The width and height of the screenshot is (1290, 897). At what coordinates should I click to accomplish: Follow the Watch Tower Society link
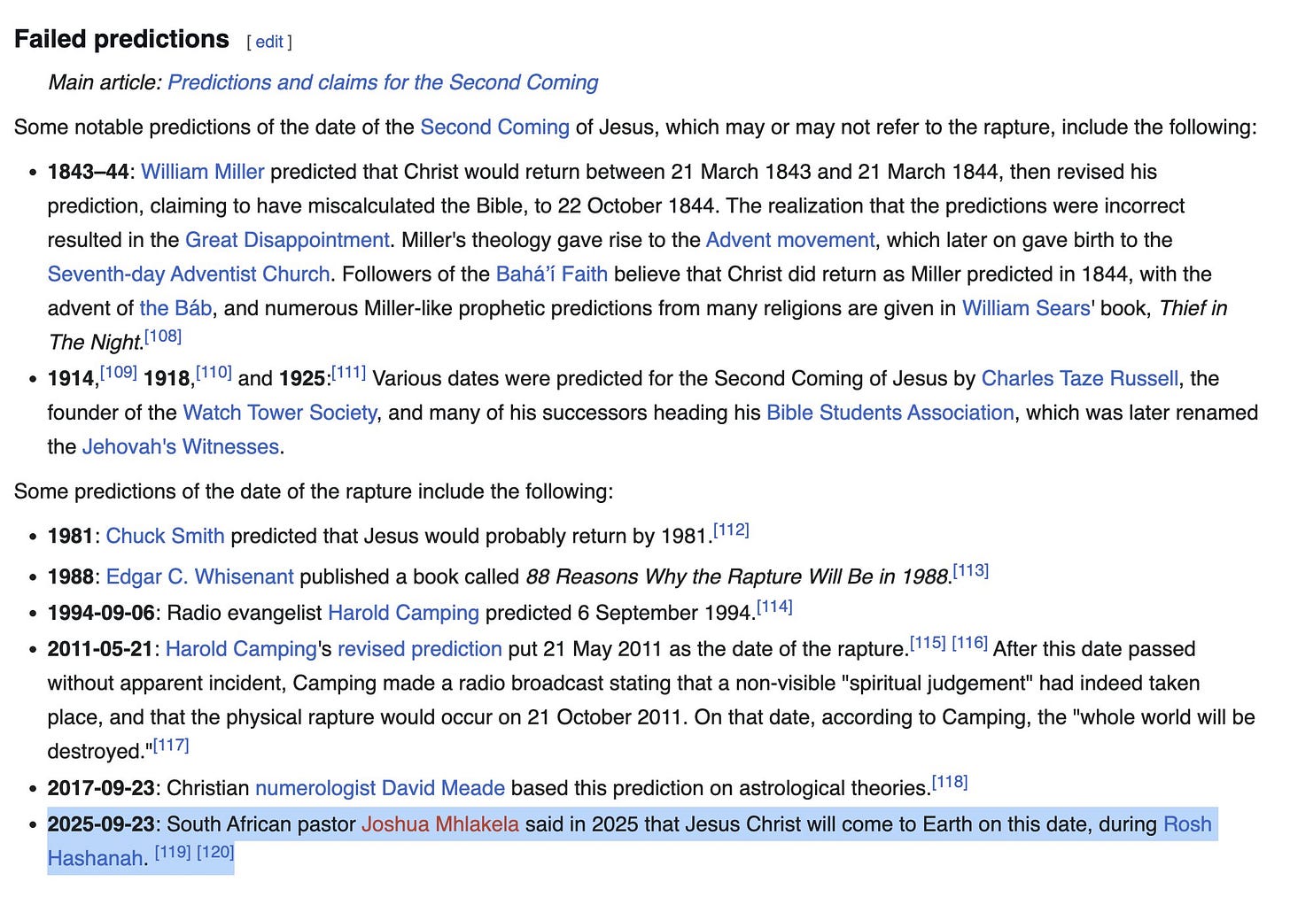[280, 413]
